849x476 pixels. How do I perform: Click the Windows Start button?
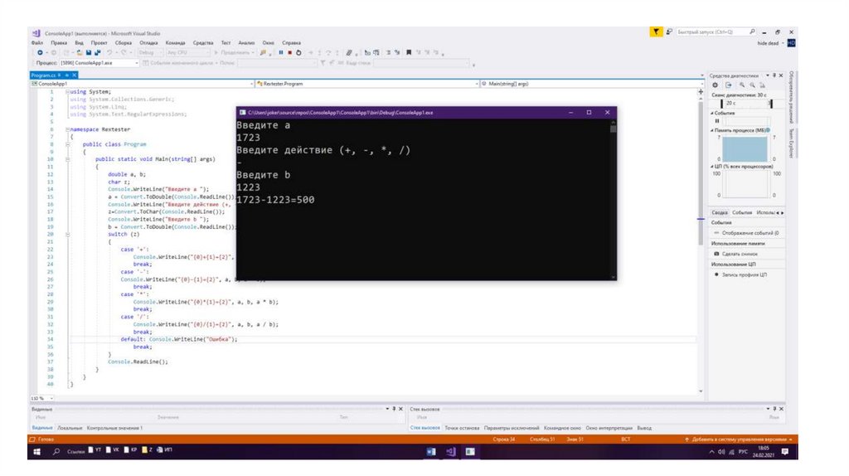coord(37,452)
